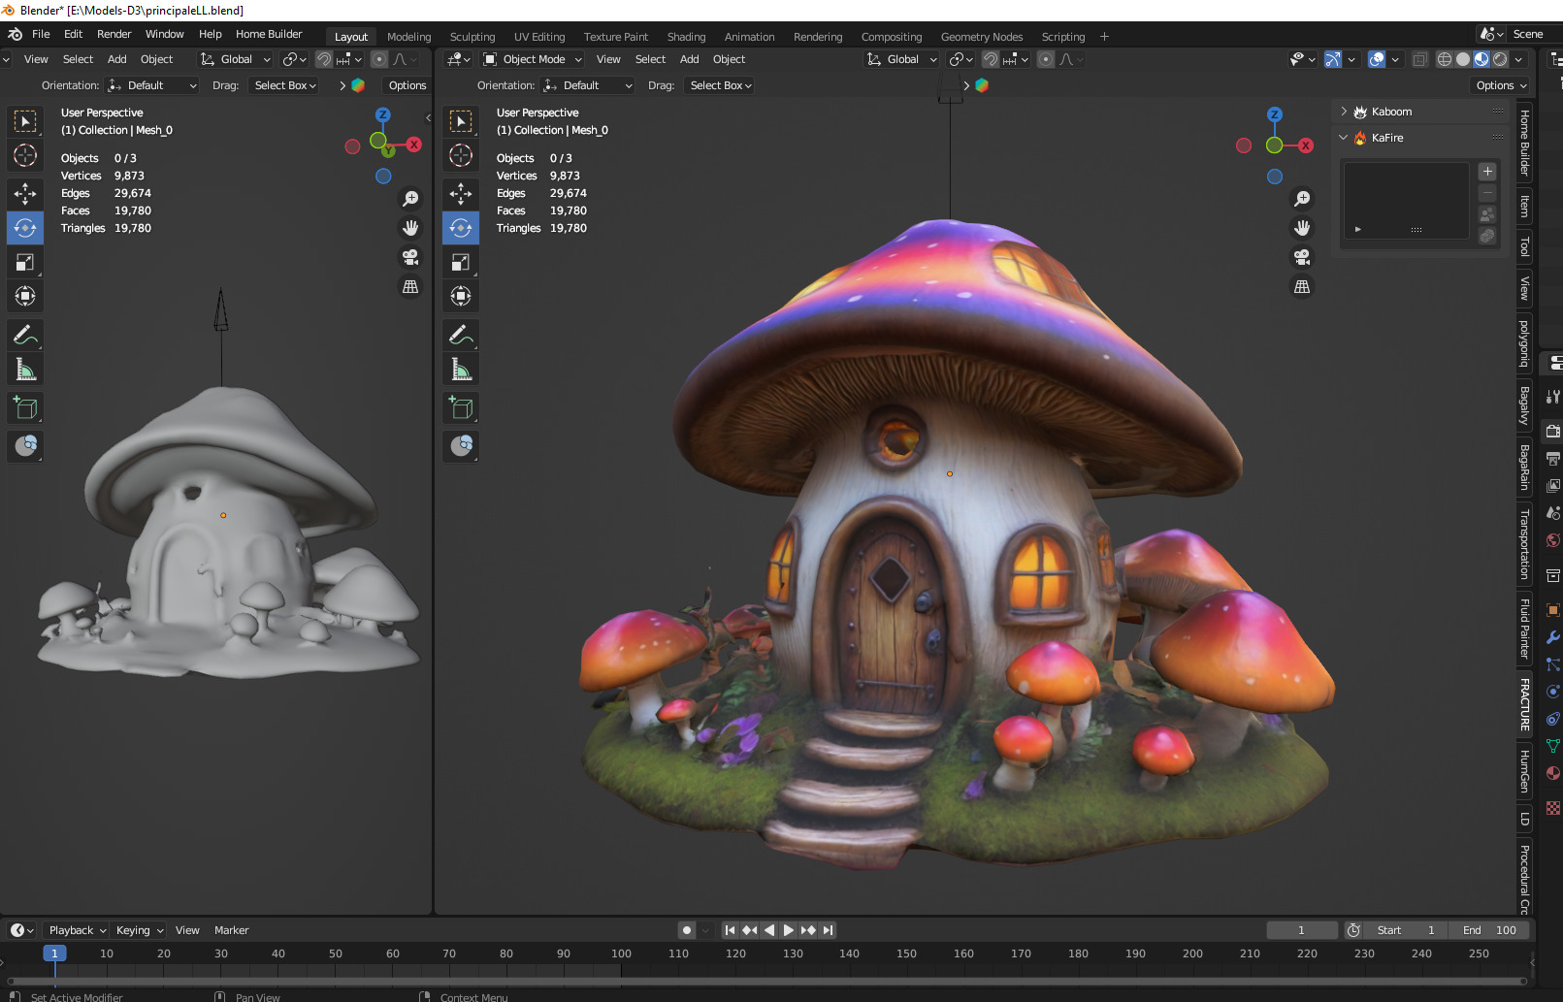Open the Home Builder menu

point(269,34)
